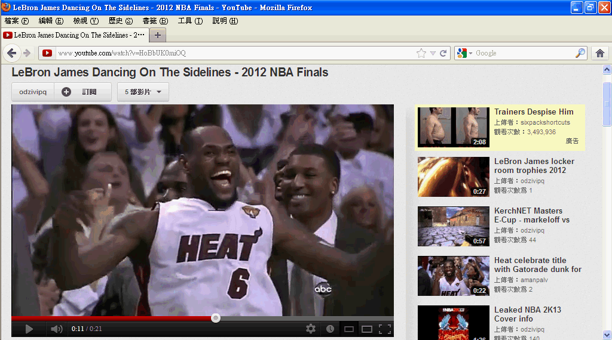The image size is (612, 340).
Task: Run the search with magnifier icon
Action: click(x=580, y=53)
